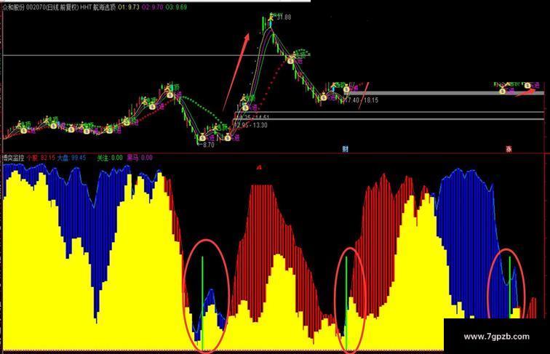Screen dimensions: 550x354
Task: Click the O1: 9.73 indicator value
Action: pos(128,7)
